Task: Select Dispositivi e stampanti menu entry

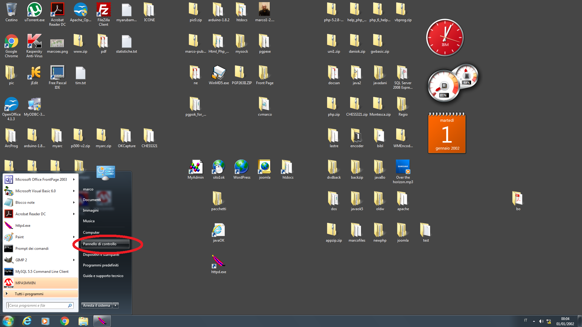Action: (x=101, y=255)
